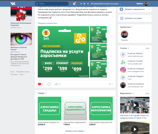
Task: Click the Kvadrone Facebook avatar icon
Action: [123, 85]
